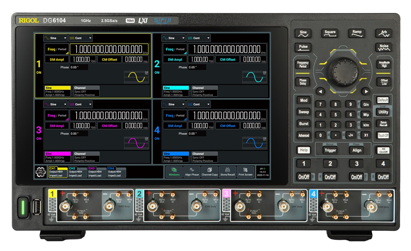The height and width of the screenshot is (251, 411).
Task: Switch to the CH2 tab
Action: pyautogui.click(x=77, y=172)
